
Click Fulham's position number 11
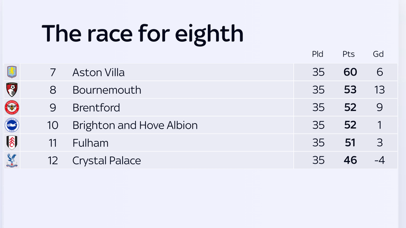(x=52, y=143)
